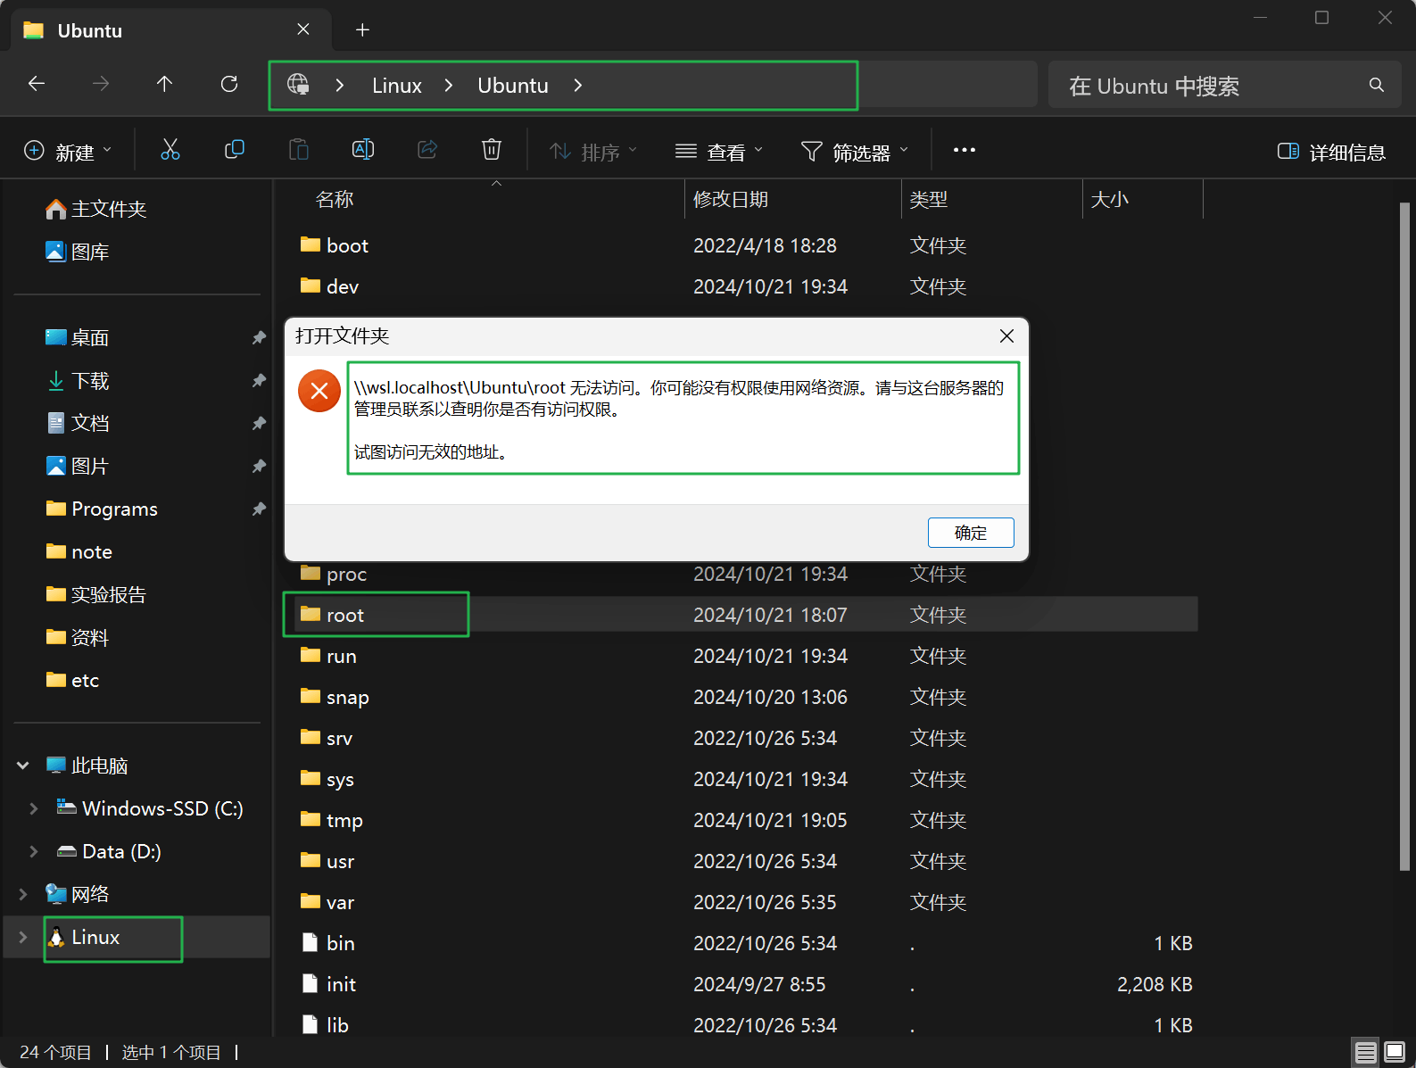This screenshot has height=1068, width=1416.
Task: Click the Back navigation arrow
Action: point(37,84)
